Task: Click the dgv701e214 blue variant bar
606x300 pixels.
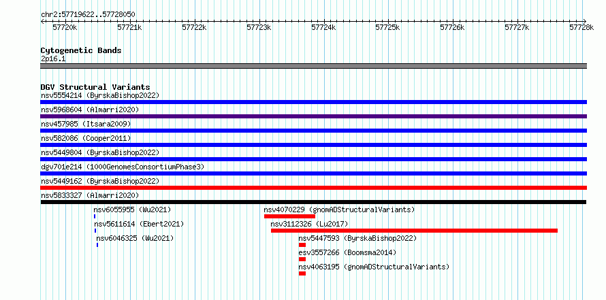Action: coord(313,173)
